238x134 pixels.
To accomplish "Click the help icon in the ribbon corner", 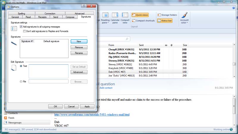I will (x=234, y=8).
